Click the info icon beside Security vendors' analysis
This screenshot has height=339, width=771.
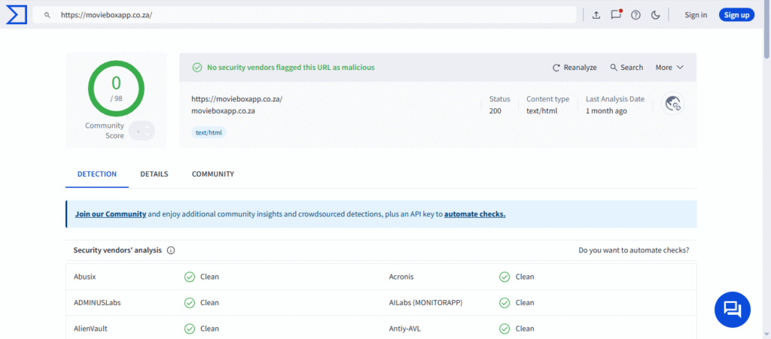[171, 250]
